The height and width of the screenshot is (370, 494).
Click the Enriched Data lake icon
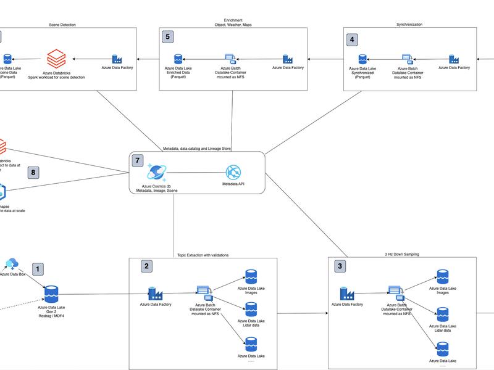click(178, 59)
